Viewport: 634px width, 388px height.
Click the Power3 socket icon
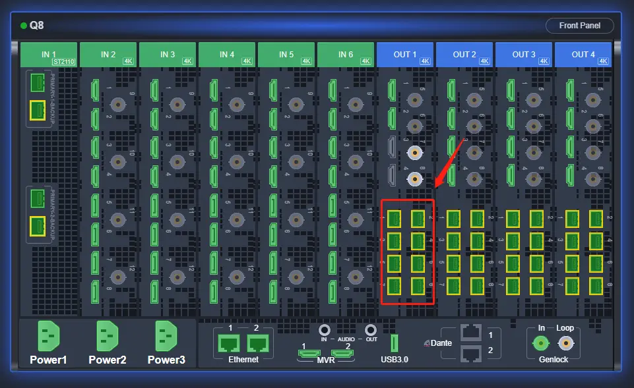[x=166, y=336]
